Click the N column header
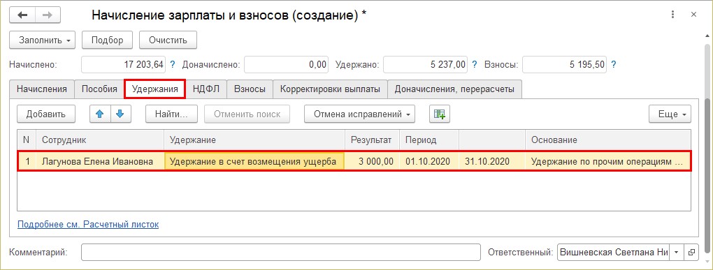The height and width of the screenshot is (270, 713). click(x=27, y=140)
